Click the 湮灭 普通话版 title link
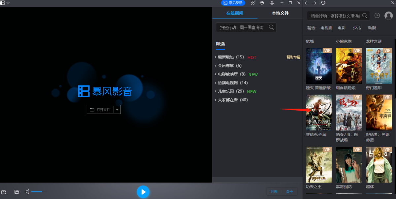Image resolution: width=396 pixels, height=199 pixels. coord(318,88)
